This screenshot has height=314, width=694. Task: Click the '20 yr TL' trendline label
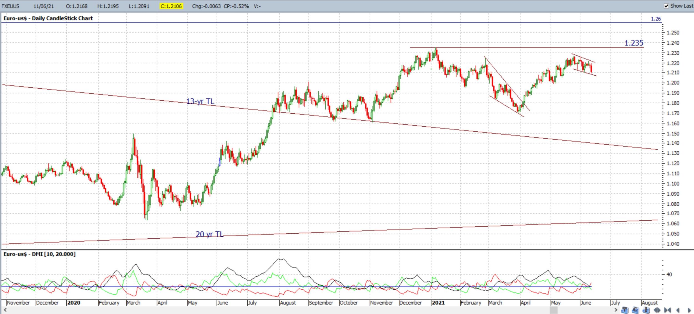pos(210,234)
